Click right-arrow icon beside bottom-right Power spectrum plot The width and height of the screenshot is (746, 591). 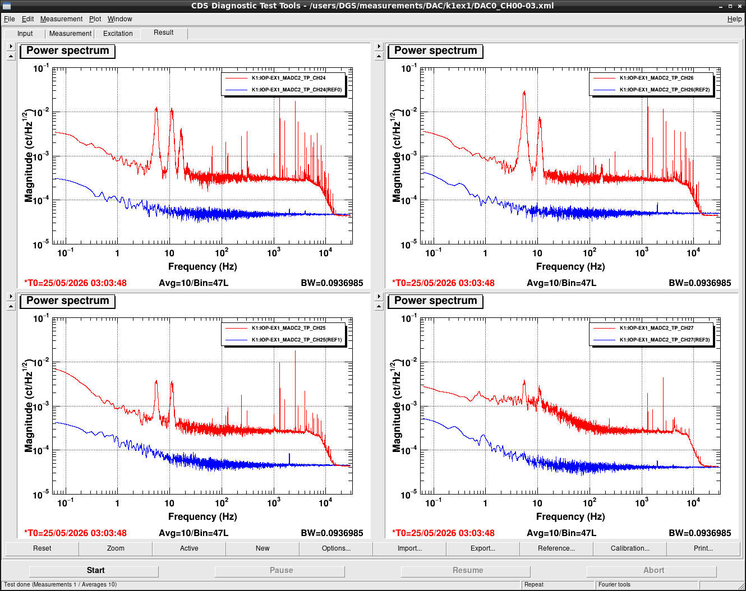[x=379, y=297]
